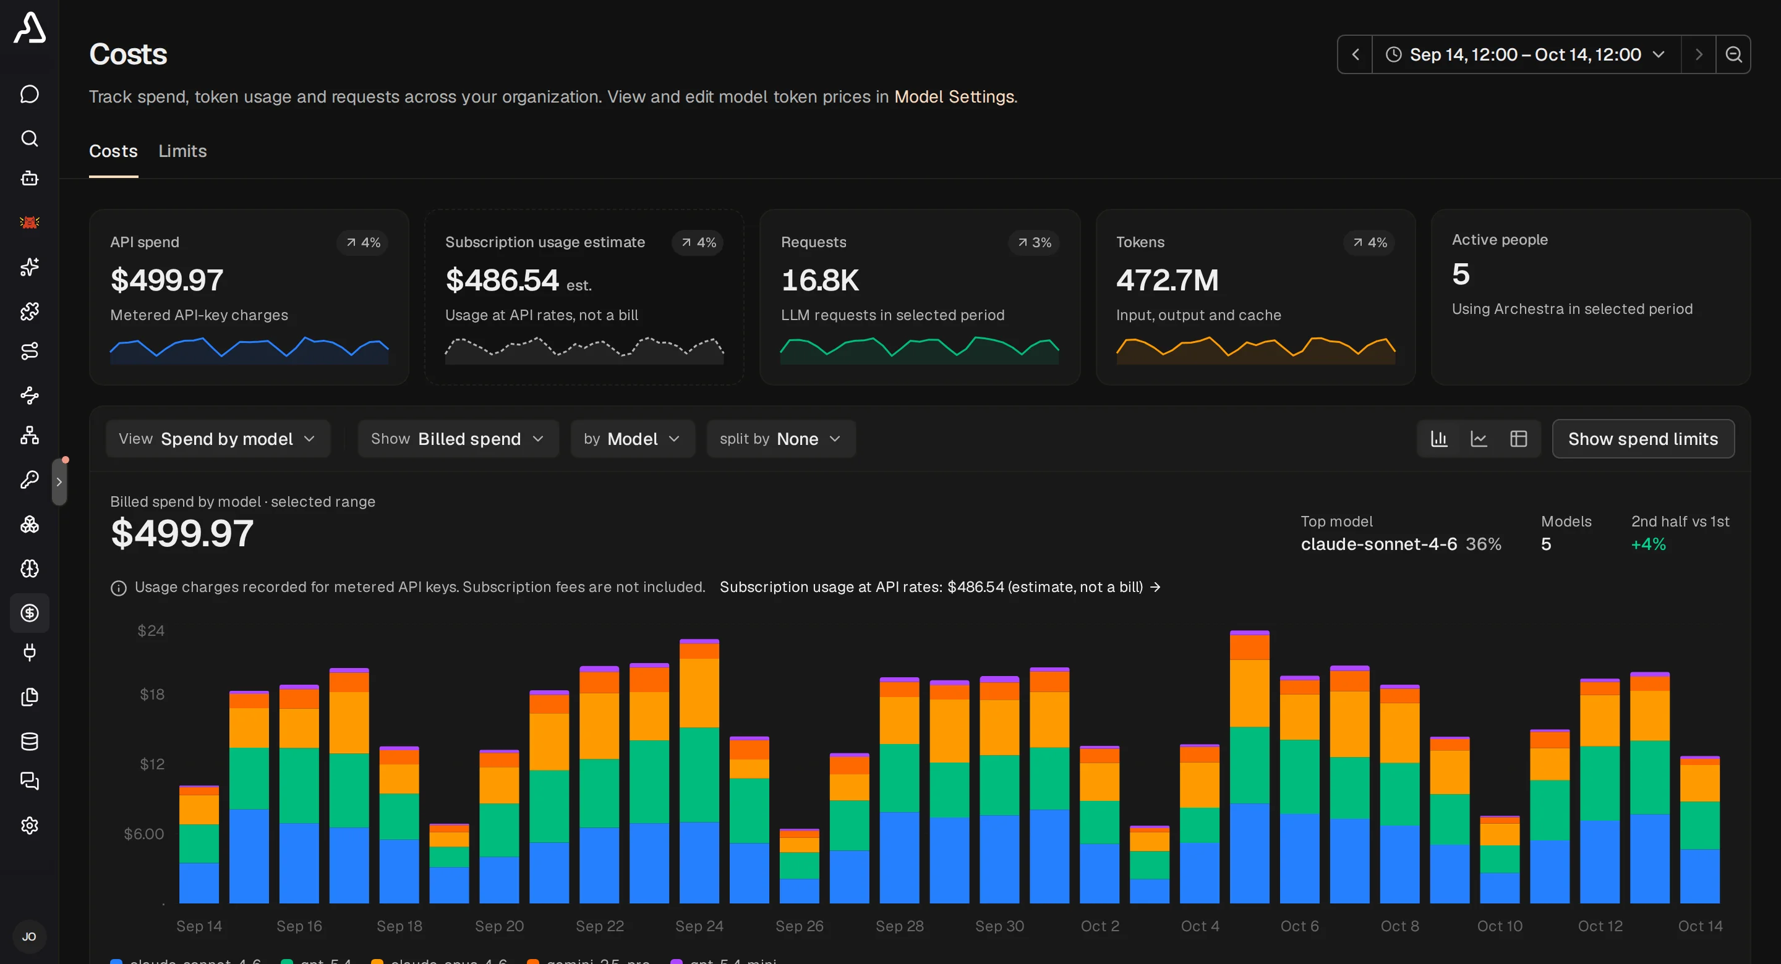1781x964 pixels.
Task: Click the hierarchy org-chart icon in sidebar
Action: [x=29, y=436]
